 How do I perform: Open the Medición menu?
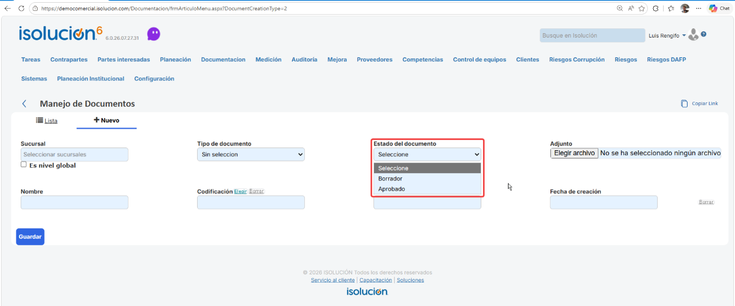click(268, 60)
